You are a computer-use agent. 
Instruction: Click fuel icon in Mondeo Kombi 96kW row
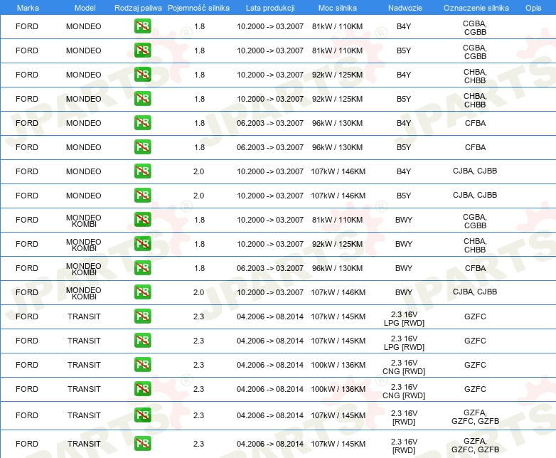click(x=142, y=267)
